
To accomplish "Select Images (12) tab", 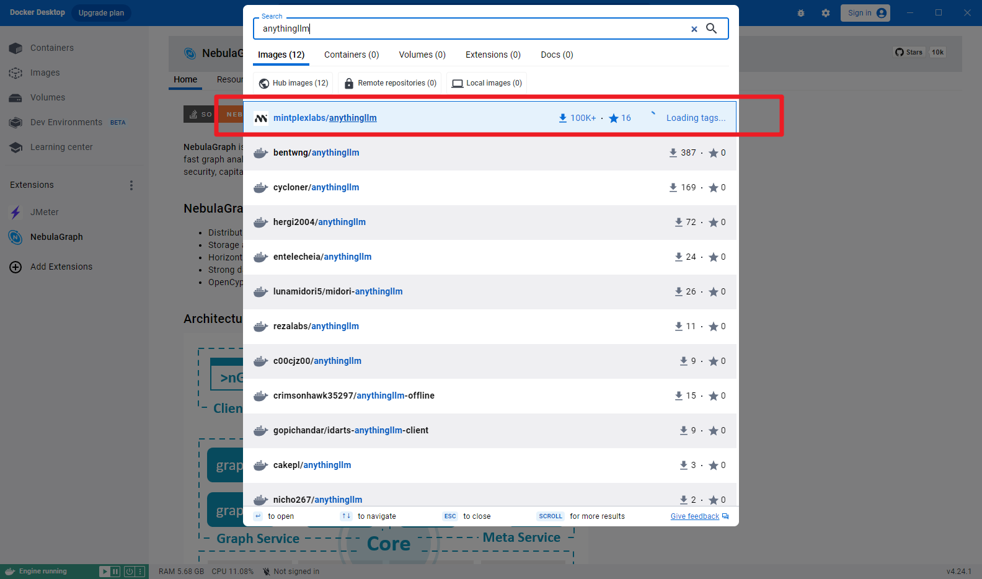I will pos(281,55).
